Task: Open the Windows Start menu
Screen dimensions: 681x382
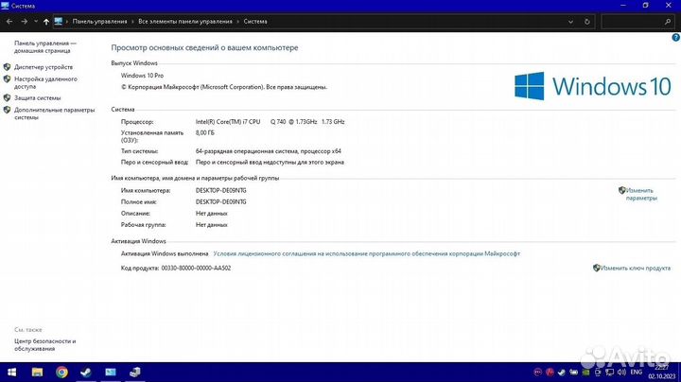Action: pyautogui.click(x=12, y=372)
